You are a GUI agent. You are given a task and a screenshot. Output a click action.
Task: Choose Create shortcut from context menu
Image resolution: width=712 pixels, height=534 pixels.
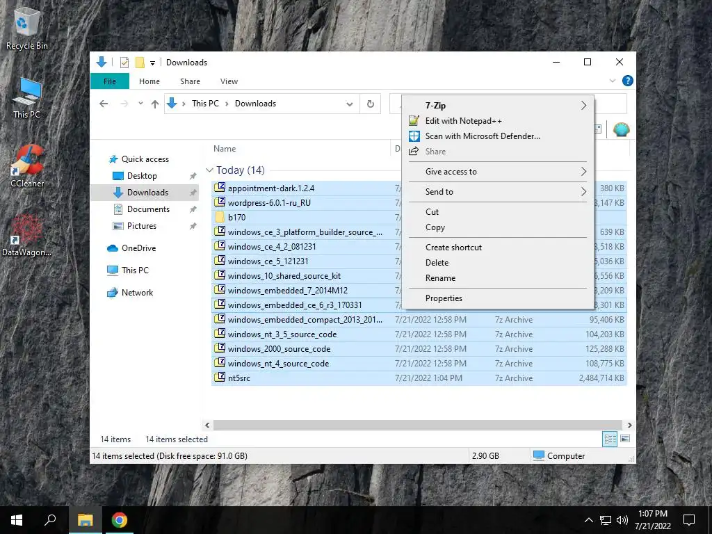498,248
